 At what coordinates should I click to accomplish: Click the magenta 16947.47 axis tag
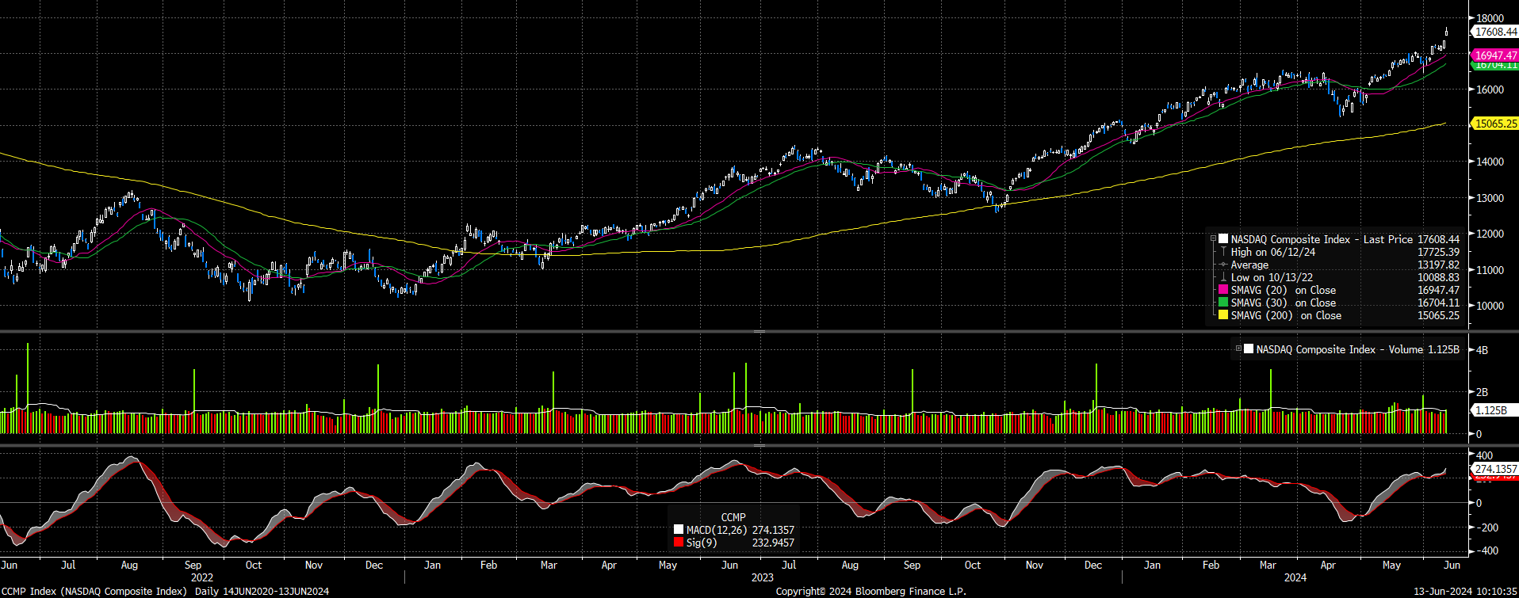point(1495,55)
